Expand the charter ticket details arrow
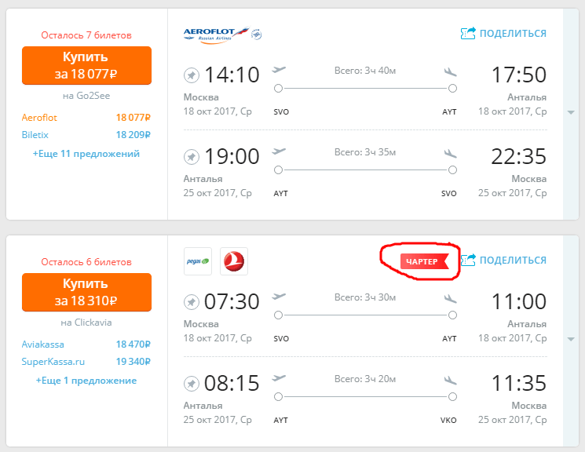 572,339
